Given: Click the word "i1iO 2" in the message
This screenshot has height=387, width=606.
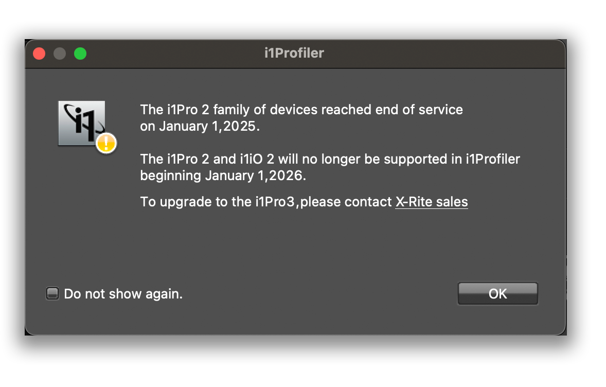Looking at the screenshot, I should [x=257, y=160].
